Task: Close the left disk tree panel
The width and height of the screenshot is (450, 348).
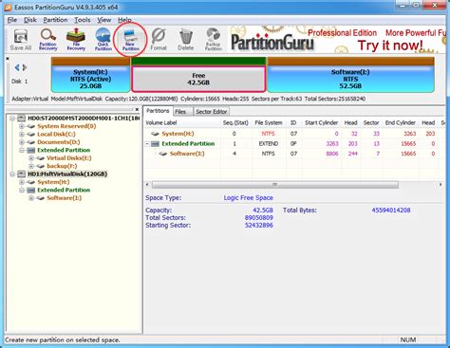Action: tap(137, 109)
